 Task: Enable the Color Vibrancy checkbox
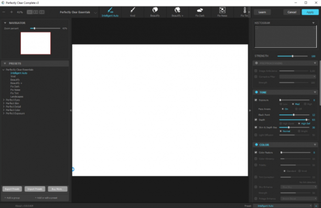click(x=255, y=159)
